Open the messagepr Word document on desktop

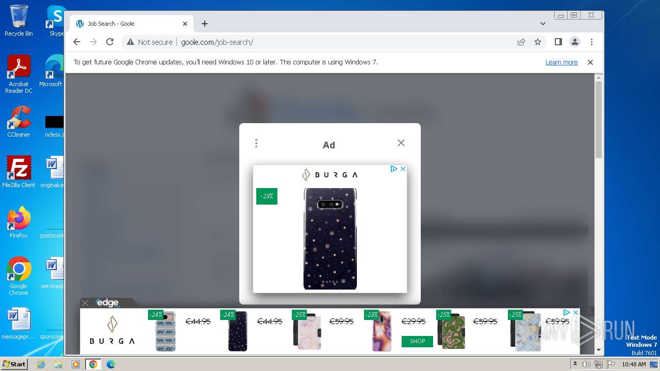19,324
